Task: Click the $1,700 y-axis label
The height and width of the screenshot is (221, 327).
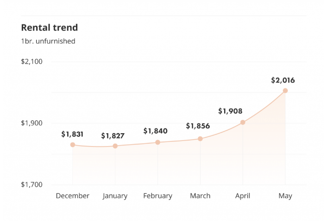Action: [31, 184]
